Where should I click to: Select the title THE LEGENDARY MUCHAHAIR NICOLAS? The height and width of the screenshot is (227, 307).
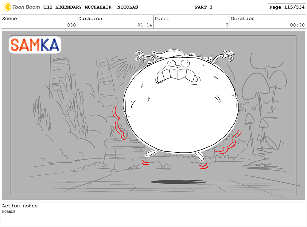click(91, 7)
